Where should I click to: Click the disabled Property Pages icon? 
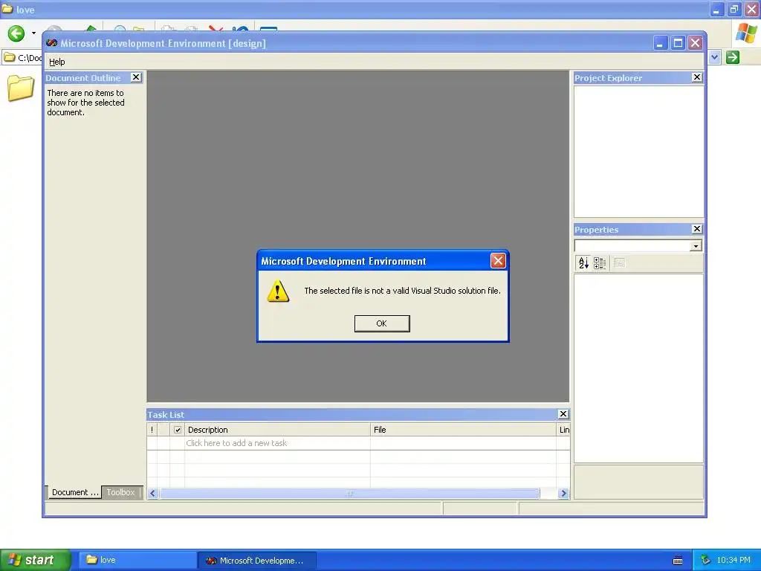[x=619, y=262]
